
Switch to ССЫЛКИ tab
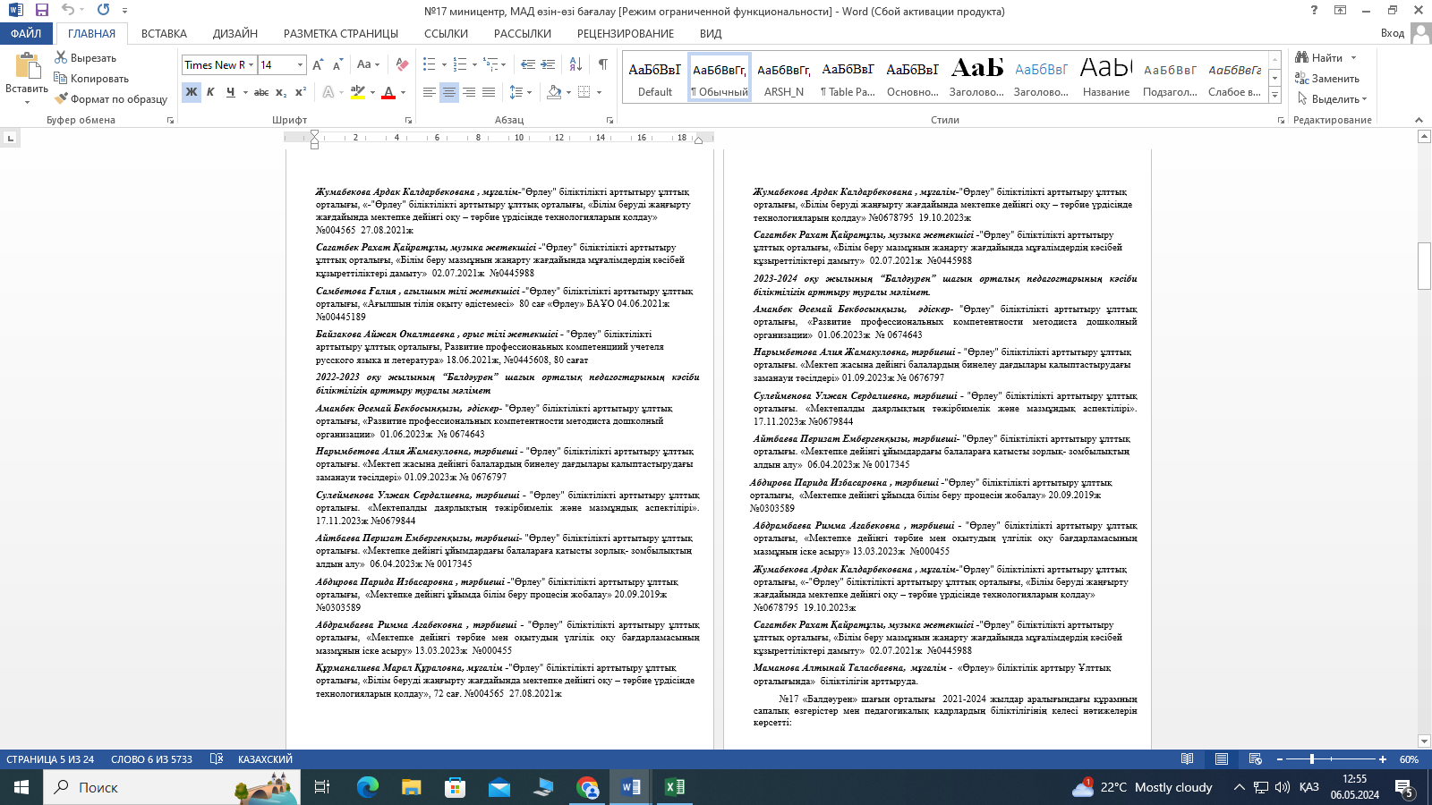[446, 33]
